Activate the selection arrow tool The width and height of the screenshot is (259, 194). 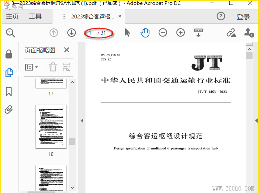(x=127, y=33)
